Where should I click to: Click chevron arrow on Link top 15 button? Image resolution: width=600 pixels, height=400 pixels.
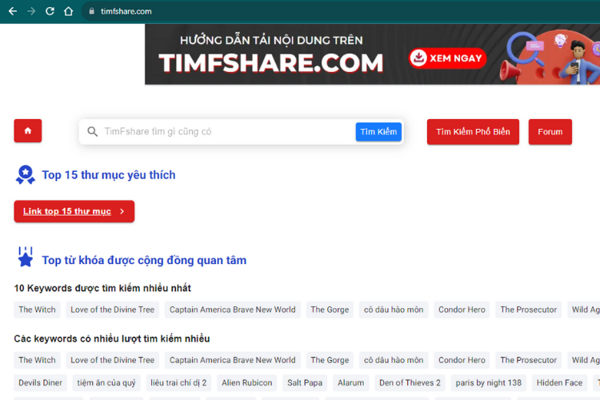coord(122,211)
